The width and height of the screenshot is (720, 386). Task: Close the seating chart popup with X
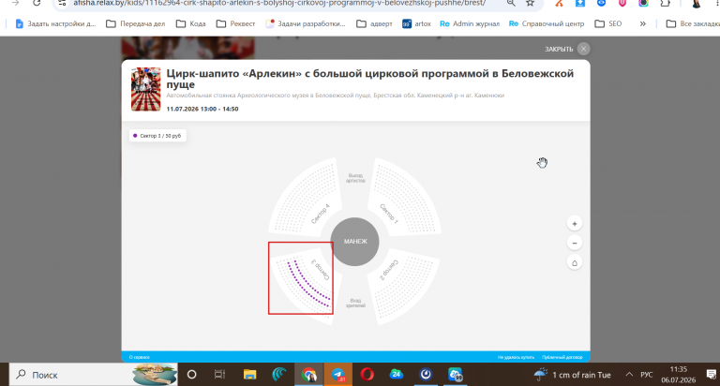(583, 49)
